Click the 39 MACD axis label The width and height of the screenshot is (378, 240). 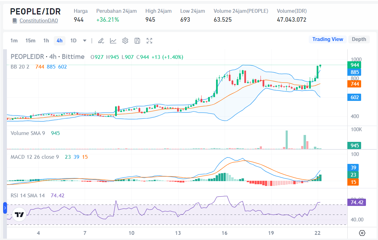coord(353,167)
